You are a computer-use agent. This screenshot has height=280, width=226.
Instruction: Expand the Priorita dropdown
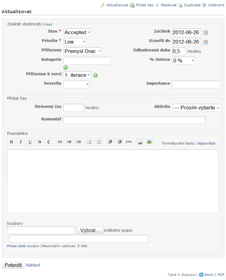pyautogui.click(x=75, y=42)
